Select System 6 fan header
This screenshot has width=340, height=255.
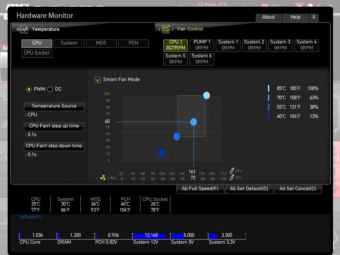pyautogui.click(x=202, y=59)
